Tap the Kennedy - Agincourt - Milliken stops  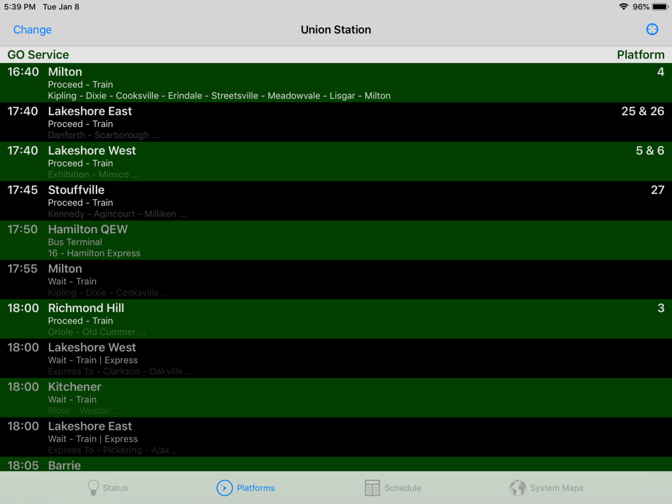pos(117,214)
